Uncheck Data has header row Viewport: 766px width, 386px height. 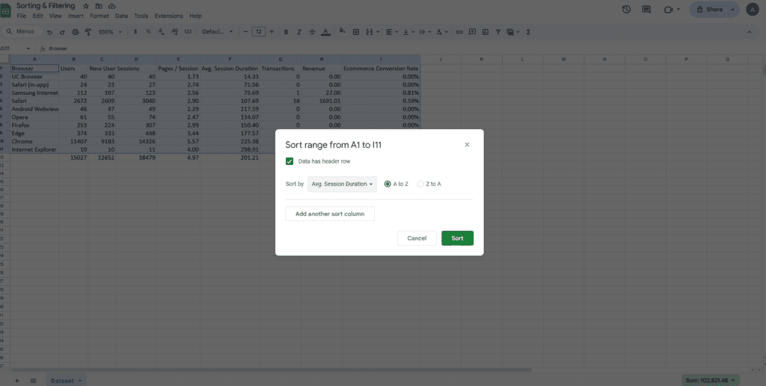click(289, 161)
